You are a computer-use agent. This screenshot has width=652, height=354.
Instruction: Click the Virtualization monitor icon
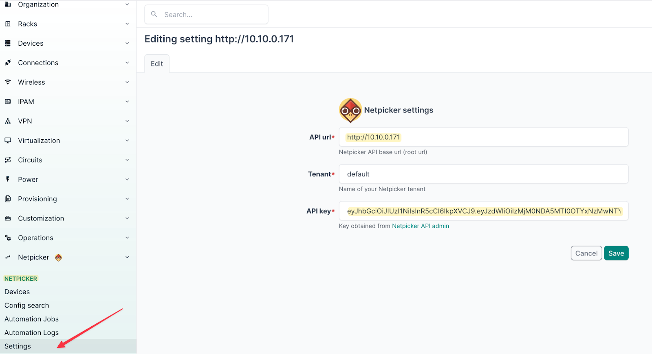tap(8, 141)
